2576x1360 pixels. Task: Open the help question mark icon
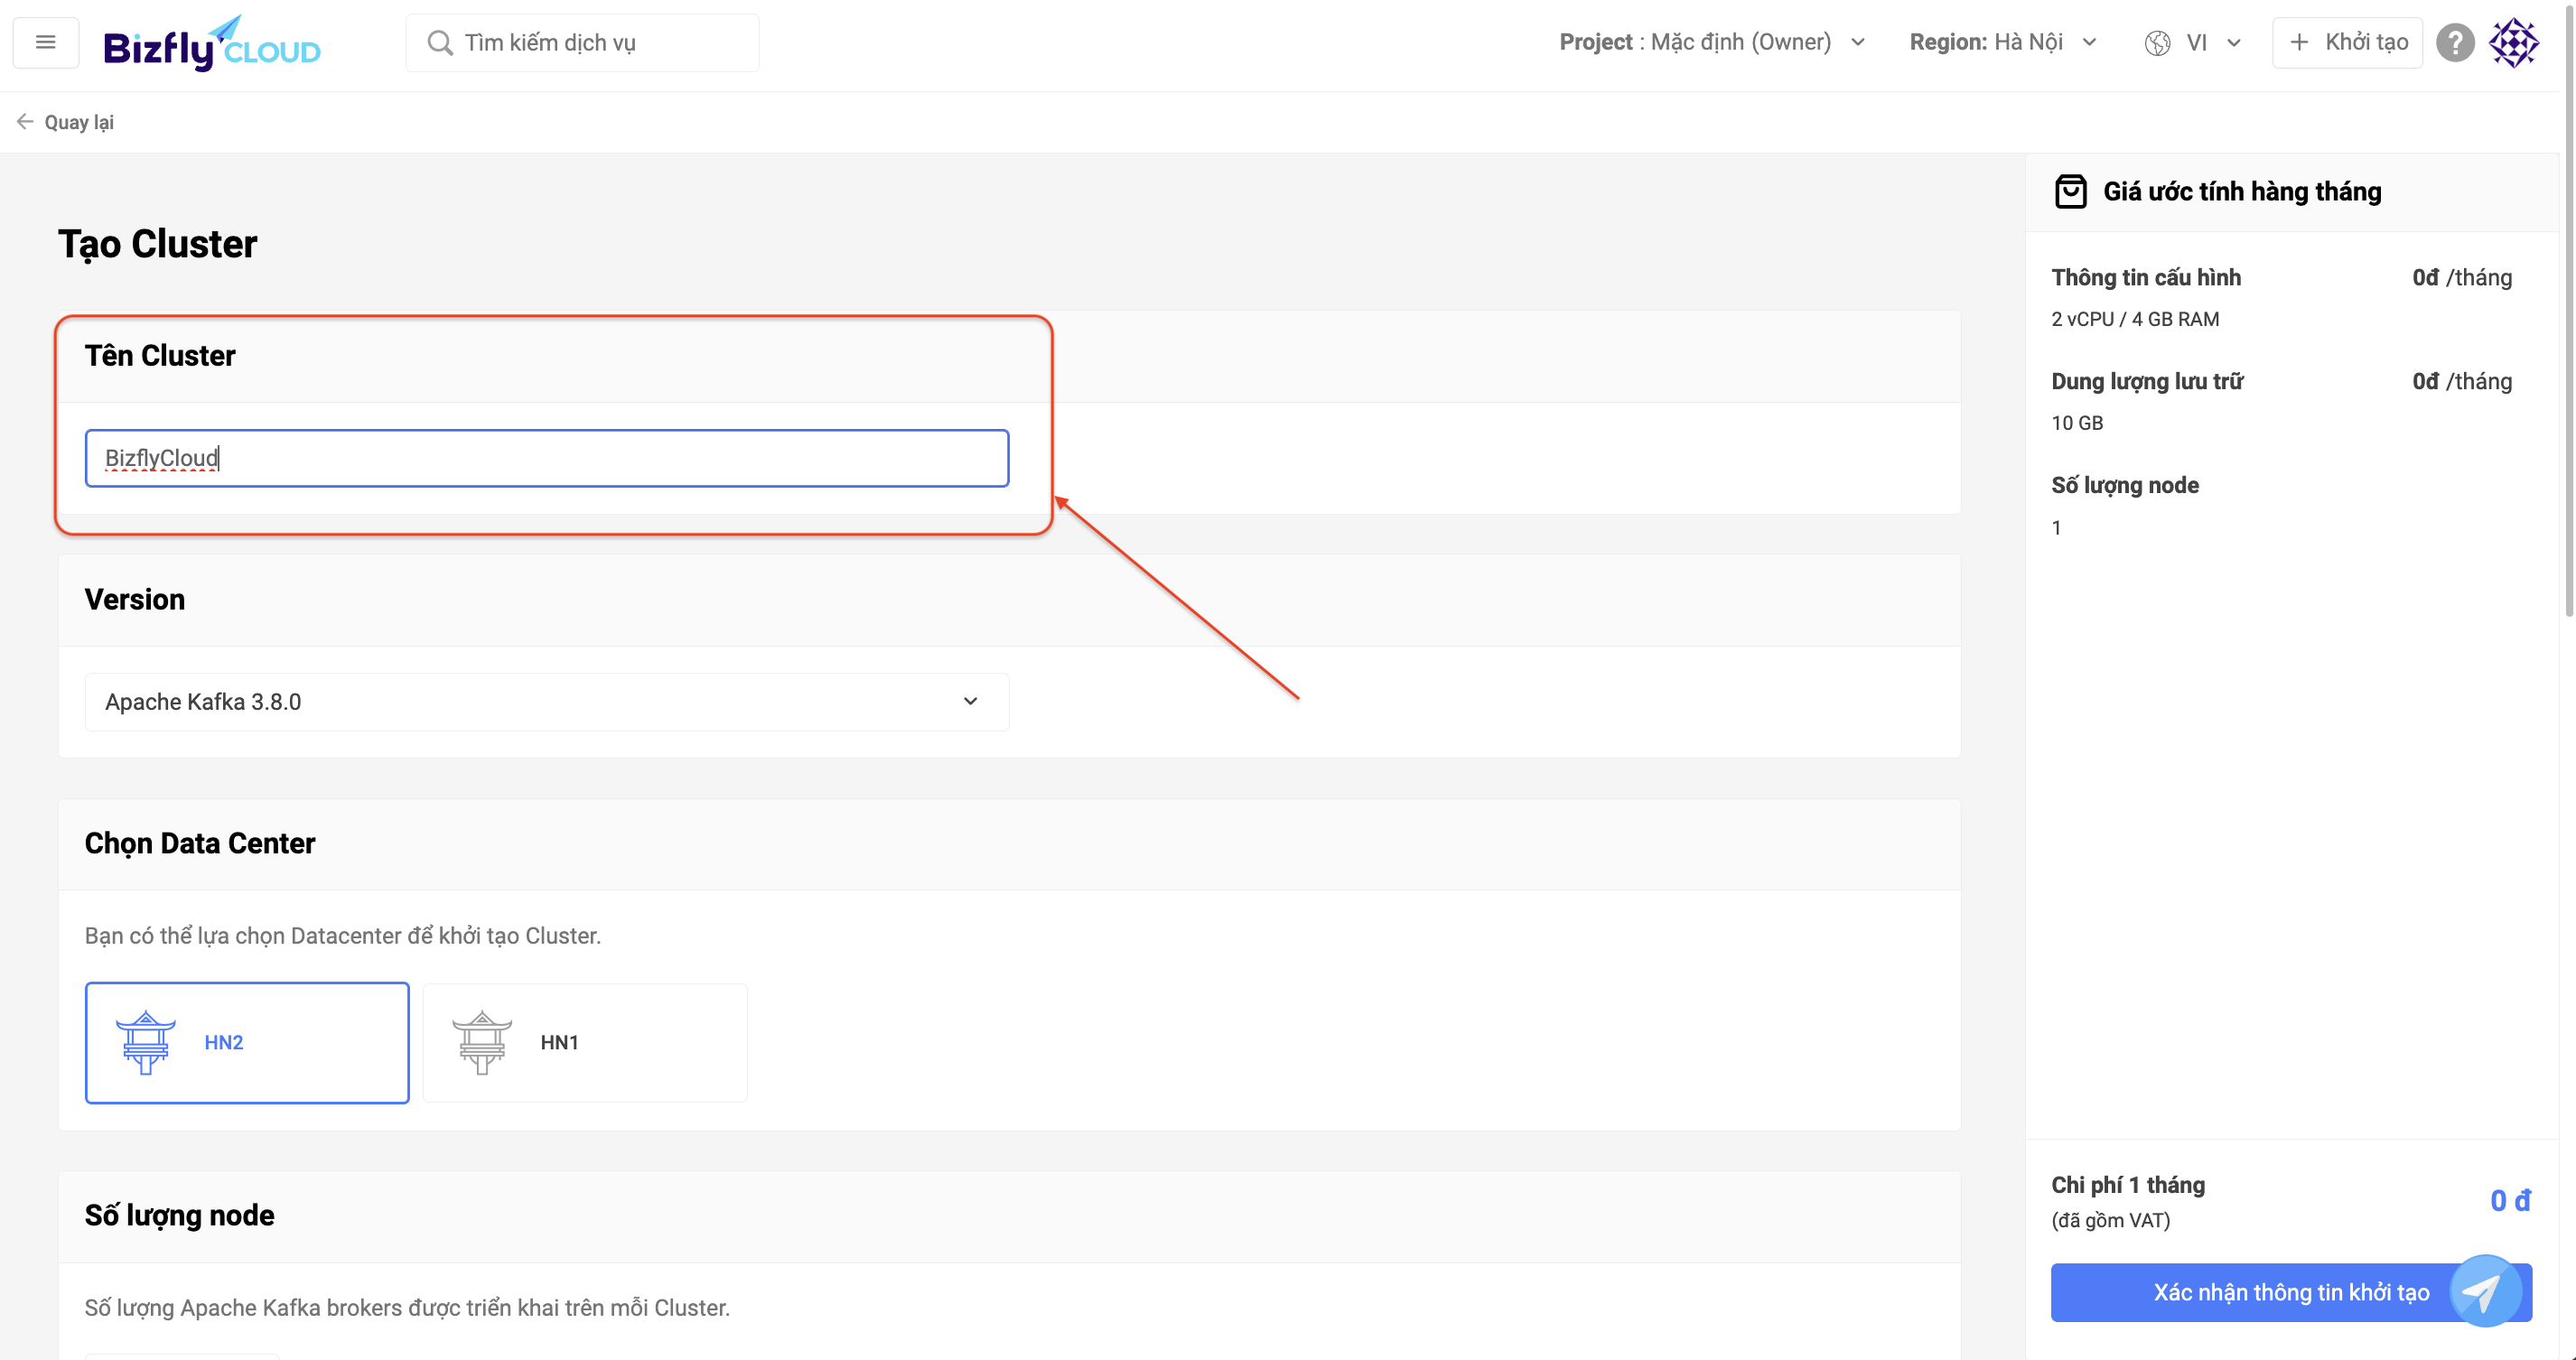tap(2454, 43)
